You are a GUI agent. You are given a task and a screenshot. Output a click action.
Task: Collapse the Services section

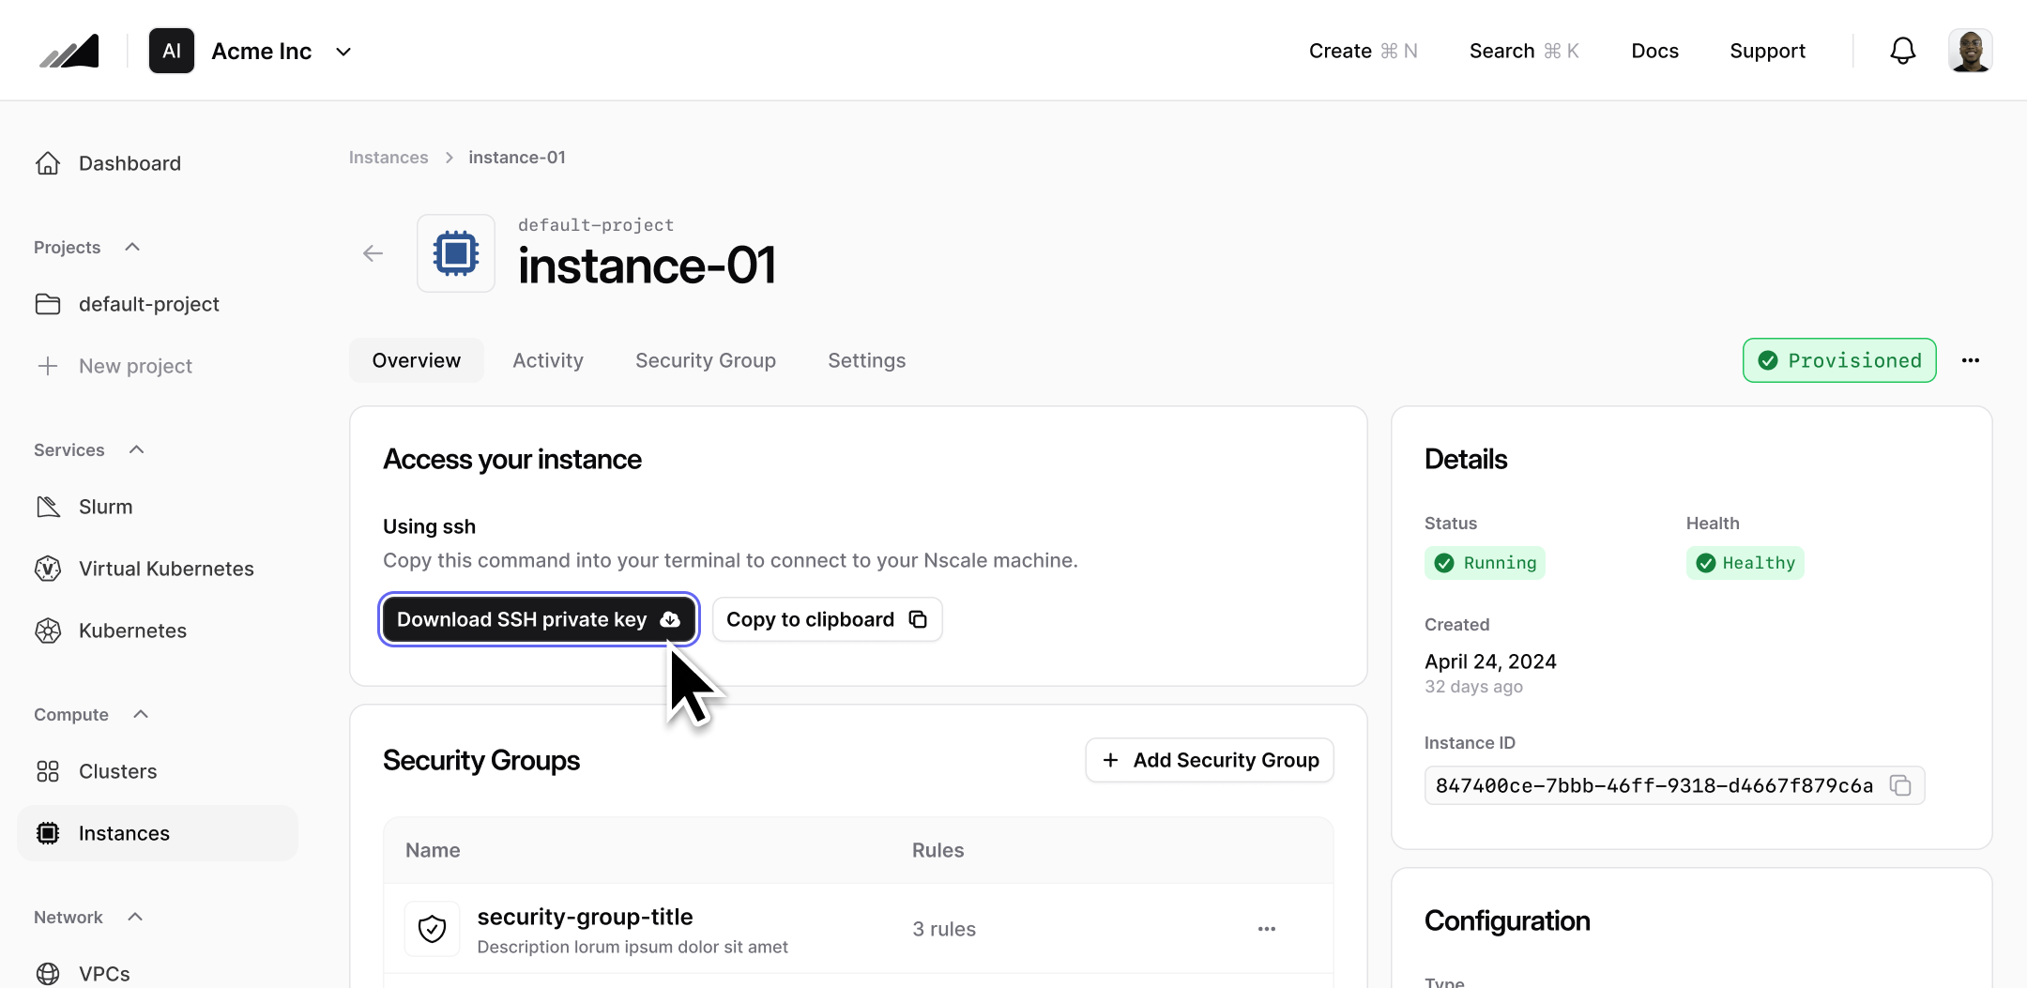pos(136,449)
